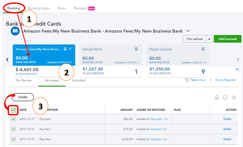Collapse the account cards panel chevron

tap(237, 69)
